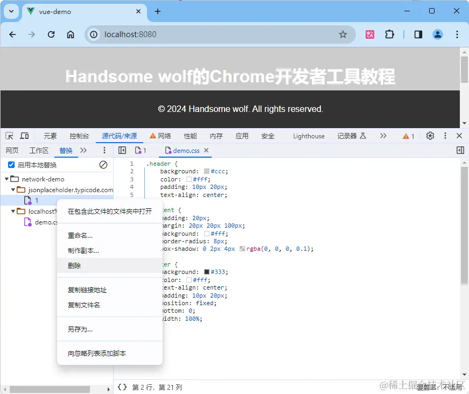Clear overrides configuration icon
Viewport: 469px width, 394px height.
click(103, 165)
